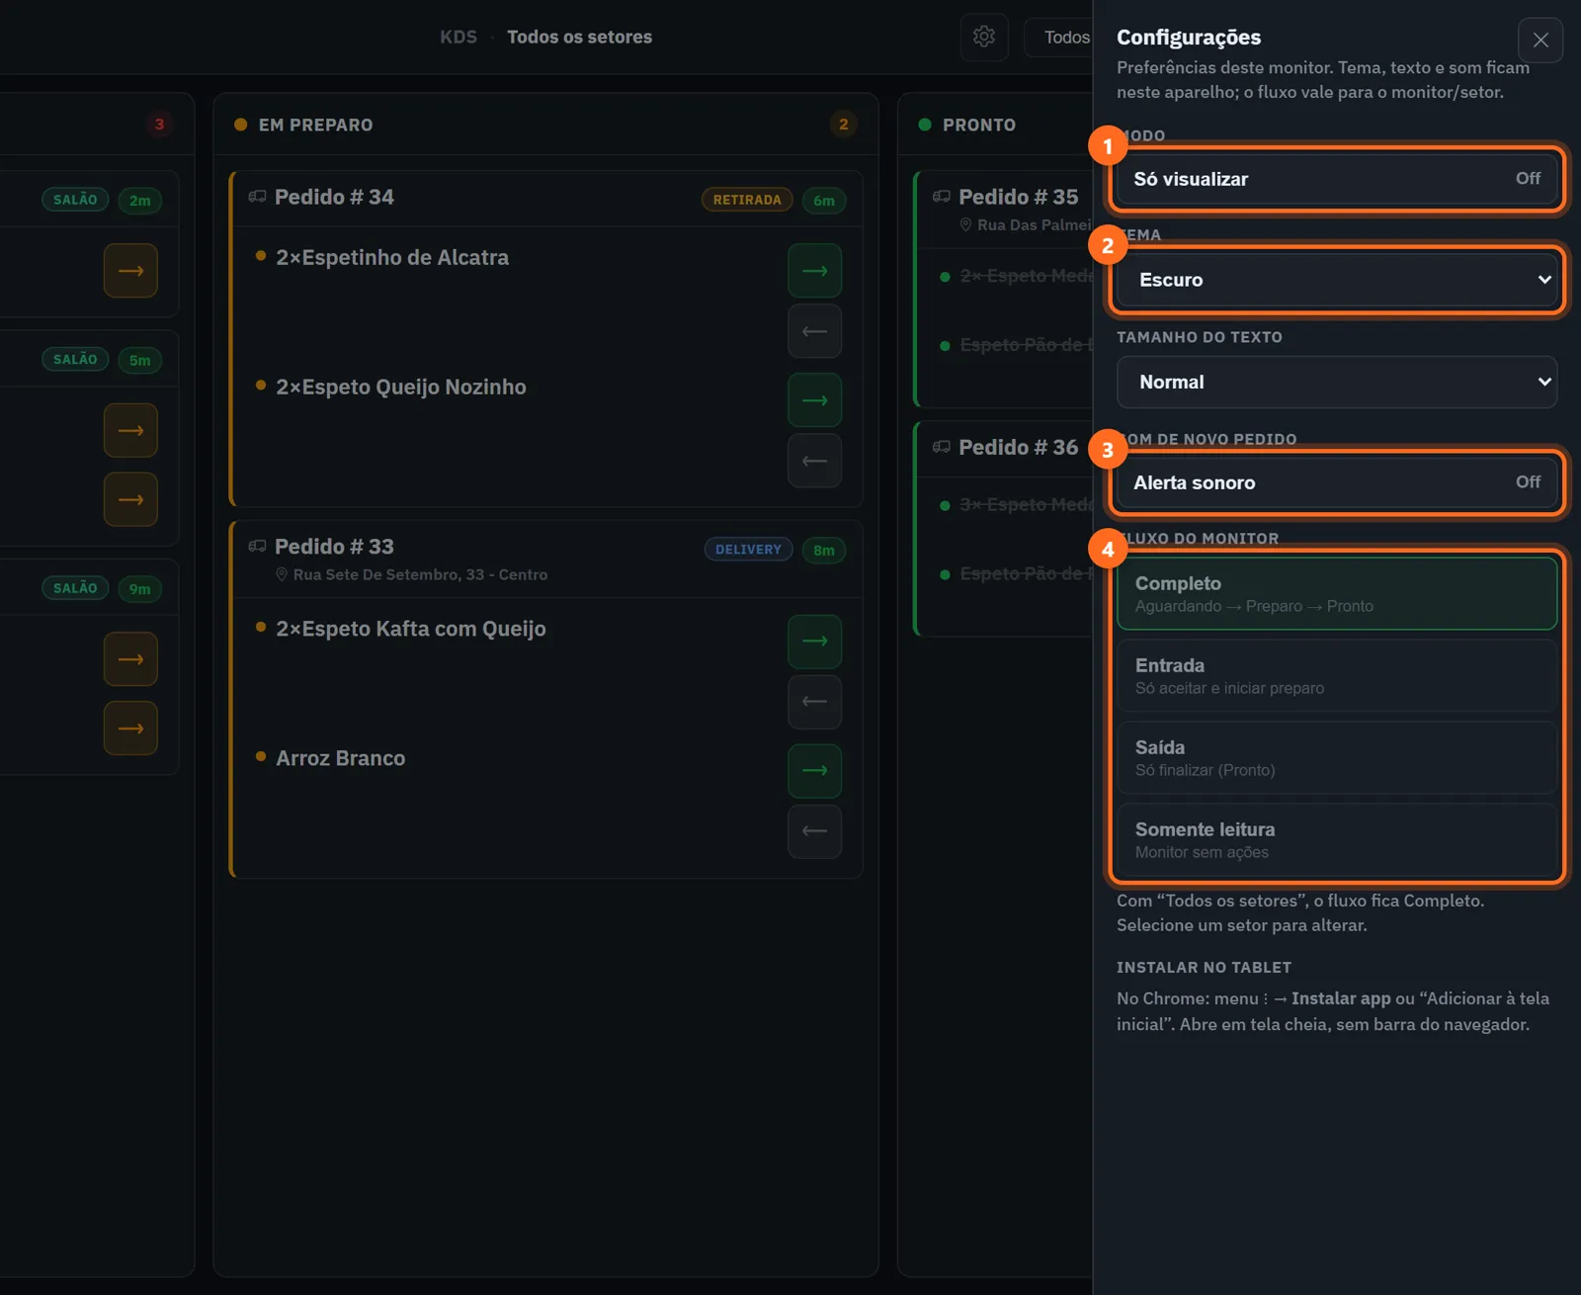Screen dimensions: 1581x1295
Task: Click the Instalar app text in instructions
Action: (x=1341, y=998)
